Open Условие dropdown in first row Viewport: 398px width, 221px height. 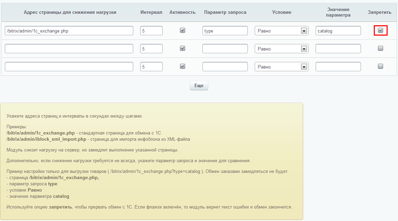coord(281,31)
